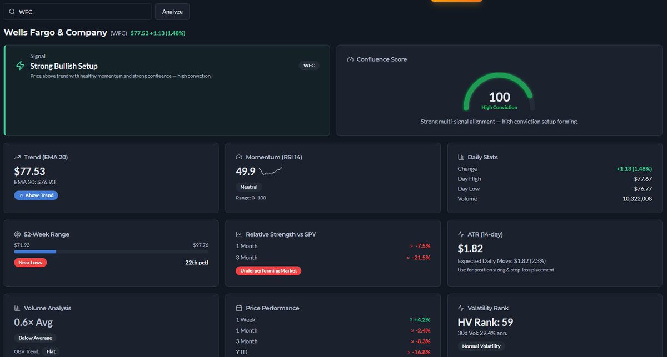Click the Day High $77.67 value
This screenshot has height=357, width=667.
coord(643,179)
